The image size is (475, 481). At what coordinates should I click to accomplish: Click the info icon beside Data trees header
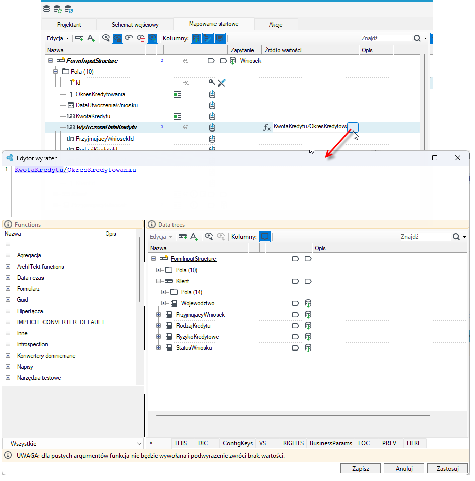coord(152,224)
